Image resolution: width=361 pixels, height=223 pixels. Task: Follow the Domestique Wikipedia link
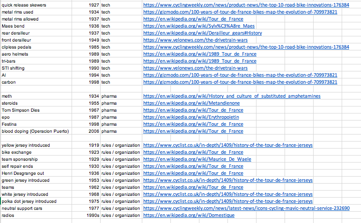(x=189, y=215)
